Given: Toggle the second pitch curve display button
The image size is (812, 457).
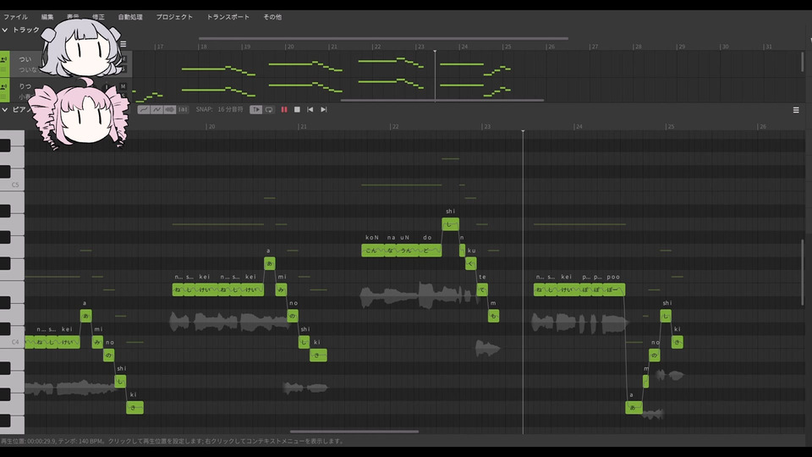Looking at the screenshot, I should [x=156, y=109].
